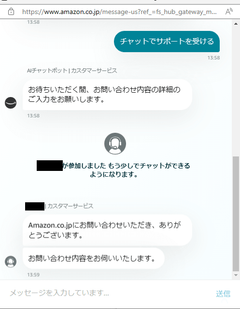The image size is (240, 309).
Task: Open the Read Aloud icon in address bar
Action: (x=229, y=12)
